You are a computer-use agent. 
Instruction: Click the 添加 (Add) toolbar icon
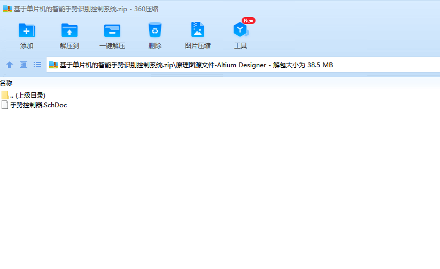pos(27,30)
